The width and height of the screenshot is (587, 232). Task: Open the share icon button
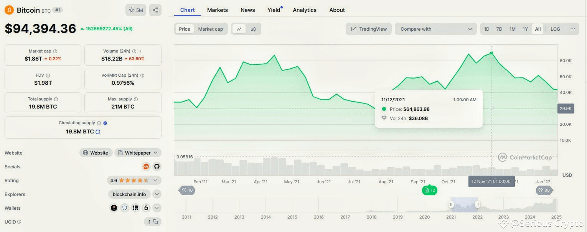155,10
